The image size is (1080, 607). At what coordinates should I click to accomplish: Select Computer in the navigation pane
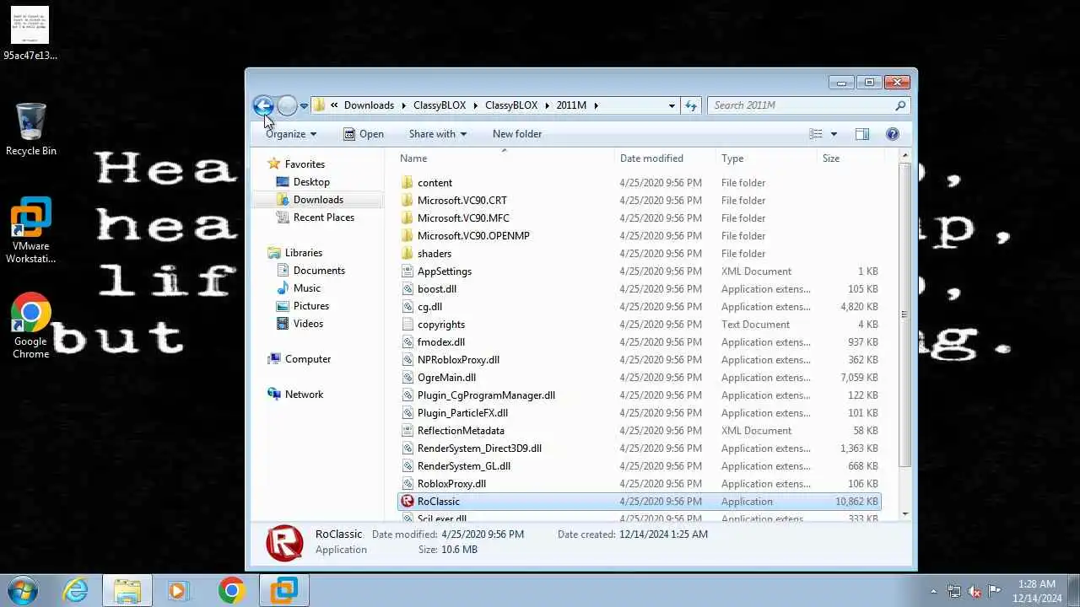(x=308, y=359)
